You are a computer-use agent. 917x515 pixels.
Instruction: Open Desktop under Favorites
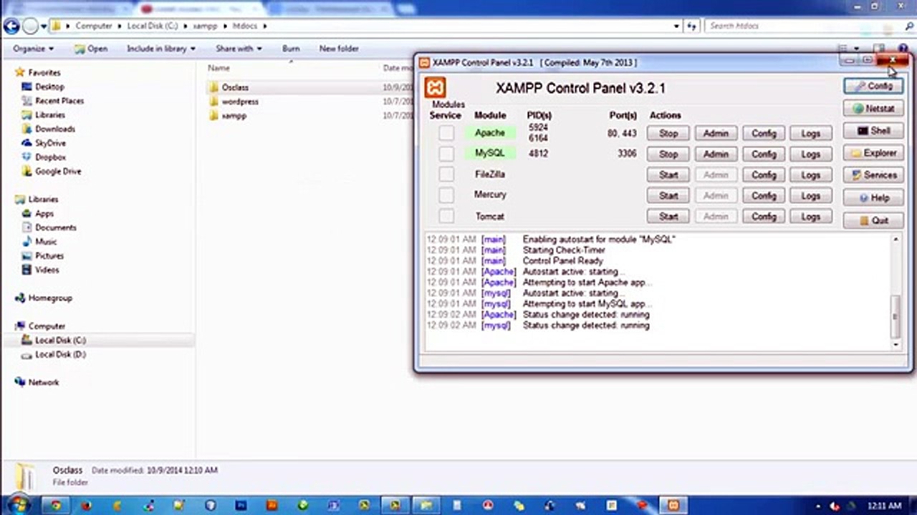tap(49, 87)
